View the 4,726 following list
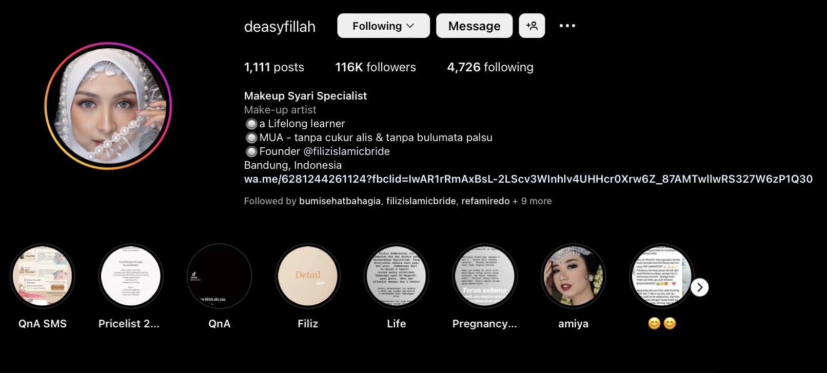Viewport: 827px width, 373px height. click(x=490, y=67)
